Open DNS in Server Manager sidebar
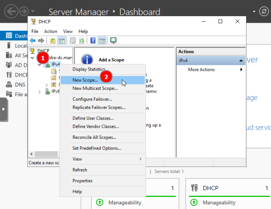 (x=20, y=85)
